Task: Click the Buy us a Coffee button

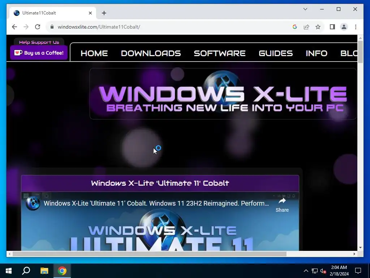Action: pos(39,53)
